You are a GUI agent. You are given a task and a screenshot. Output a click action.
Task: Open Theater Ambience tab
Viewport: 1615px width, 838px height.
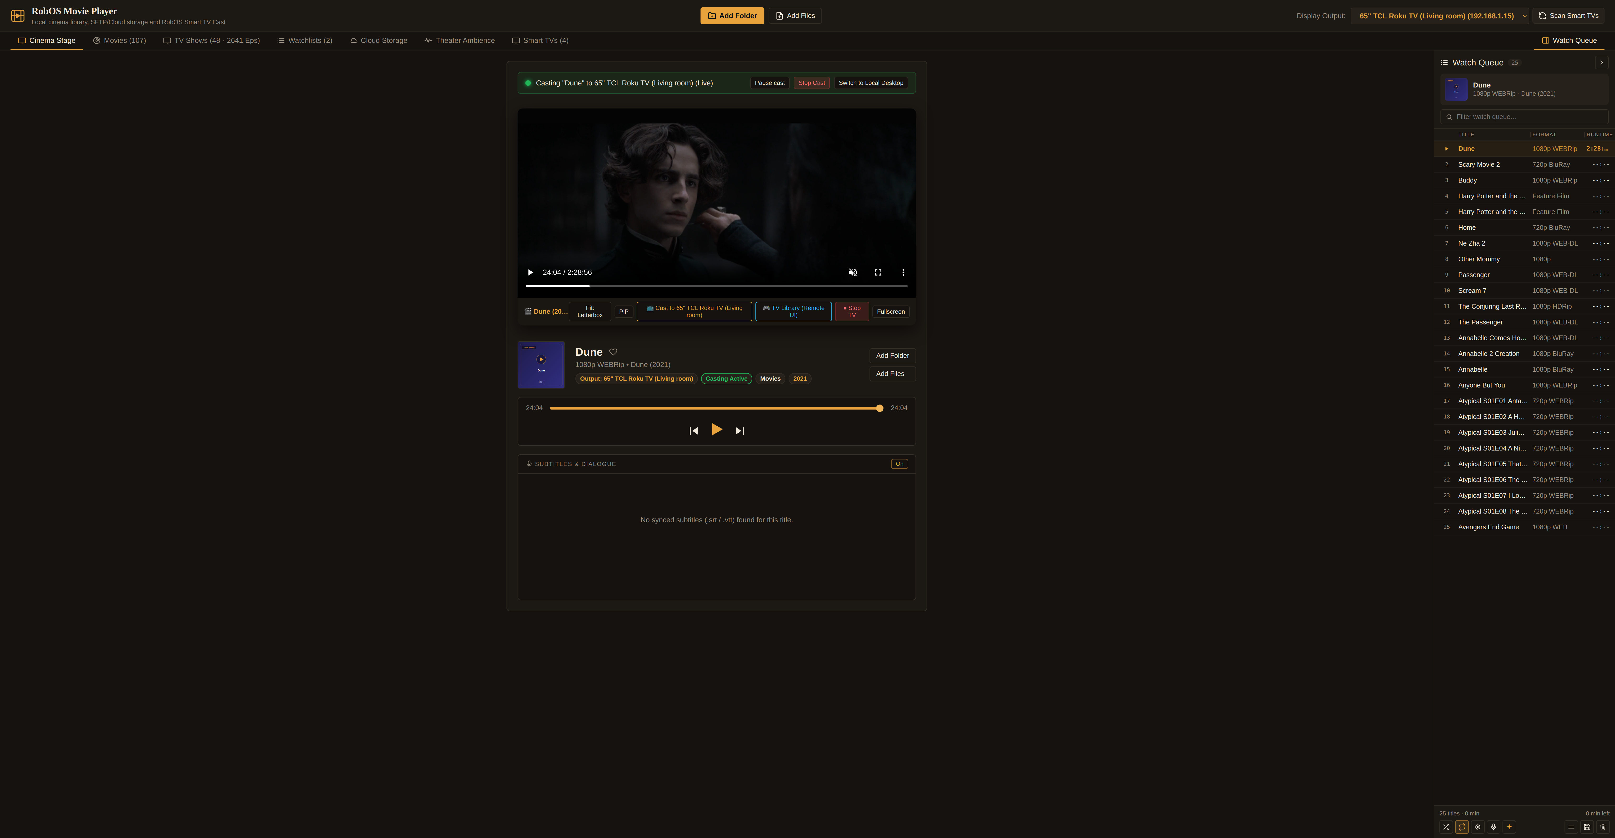[x=459, y=41]
